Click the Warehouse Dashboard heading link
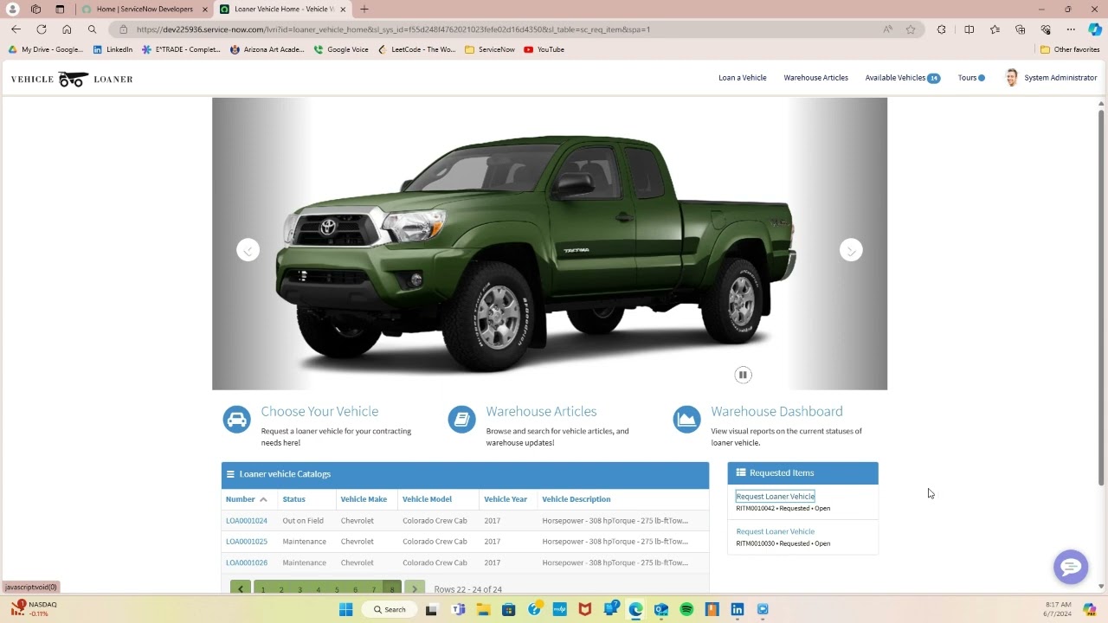1108x623 pixels. pyautogui.click(x=776, y=412)
